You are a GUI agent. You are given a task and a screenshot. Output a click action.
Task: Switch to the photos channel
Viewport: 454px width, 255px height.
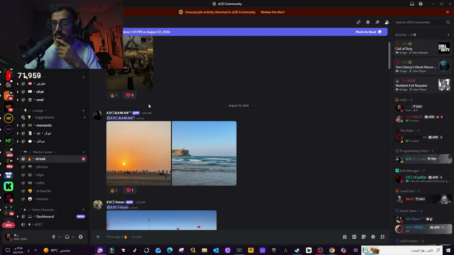click(x=53, y=167)
